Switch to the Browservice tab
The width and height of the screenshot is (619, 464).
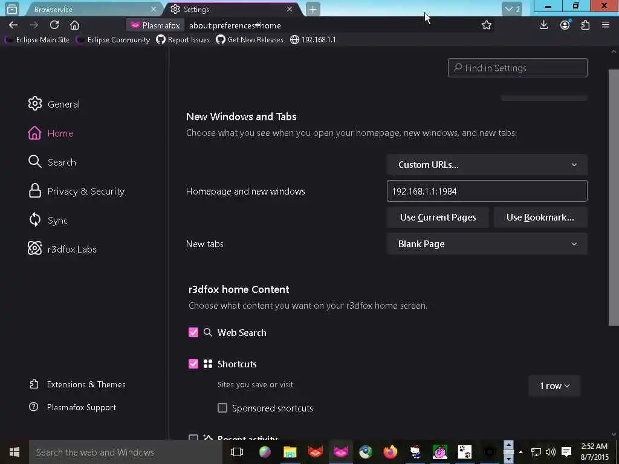(x=91, y=9)
